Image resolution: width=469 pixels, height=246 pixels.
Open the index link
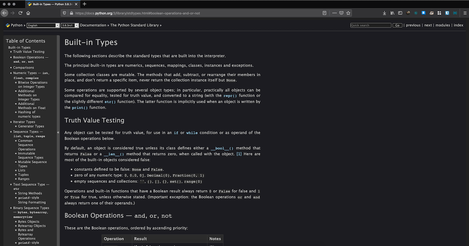(x=458, y=25)
